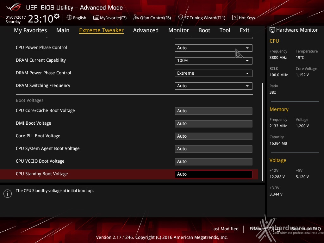Click the settings list scrollbar
Image resolution: width=324 pixels, height=243 pixels.
coord(262,132)
